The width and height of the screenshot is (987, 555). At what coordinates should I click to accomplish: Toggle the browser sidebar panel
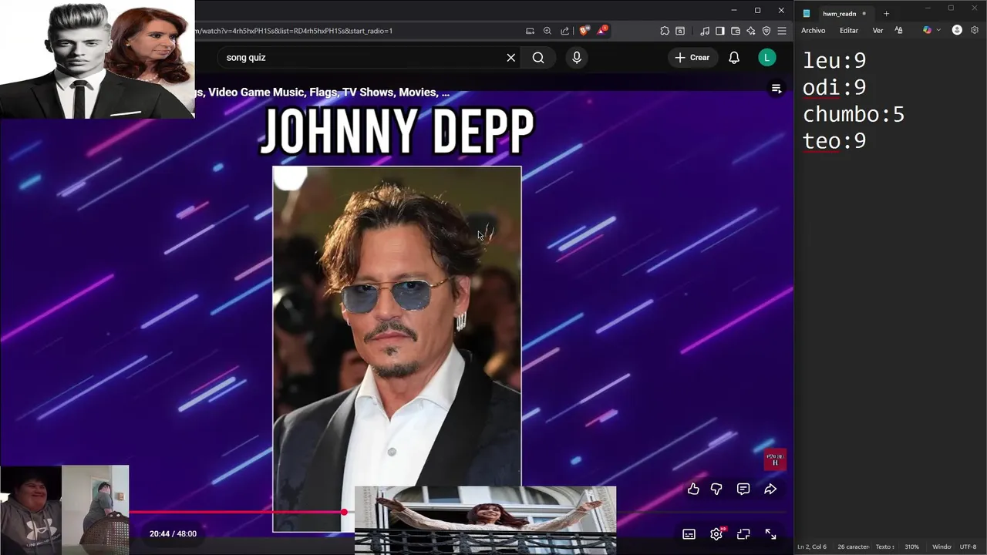tap(720, 31)
